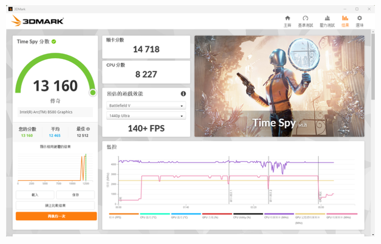Click the Intel(R) Arc(TM) B580 Graphics field

click(55, 112)
